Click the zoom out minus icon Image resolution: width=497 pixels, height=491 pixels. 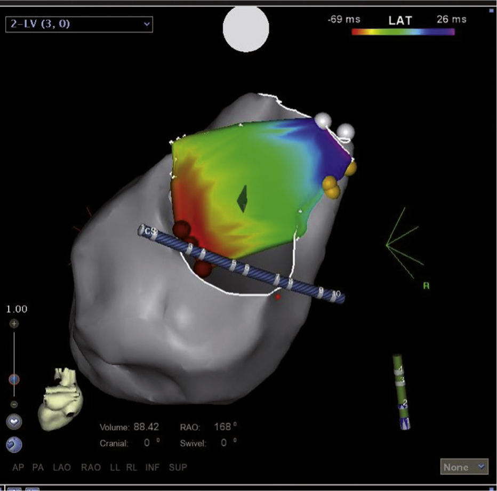[x=14, y=404]
